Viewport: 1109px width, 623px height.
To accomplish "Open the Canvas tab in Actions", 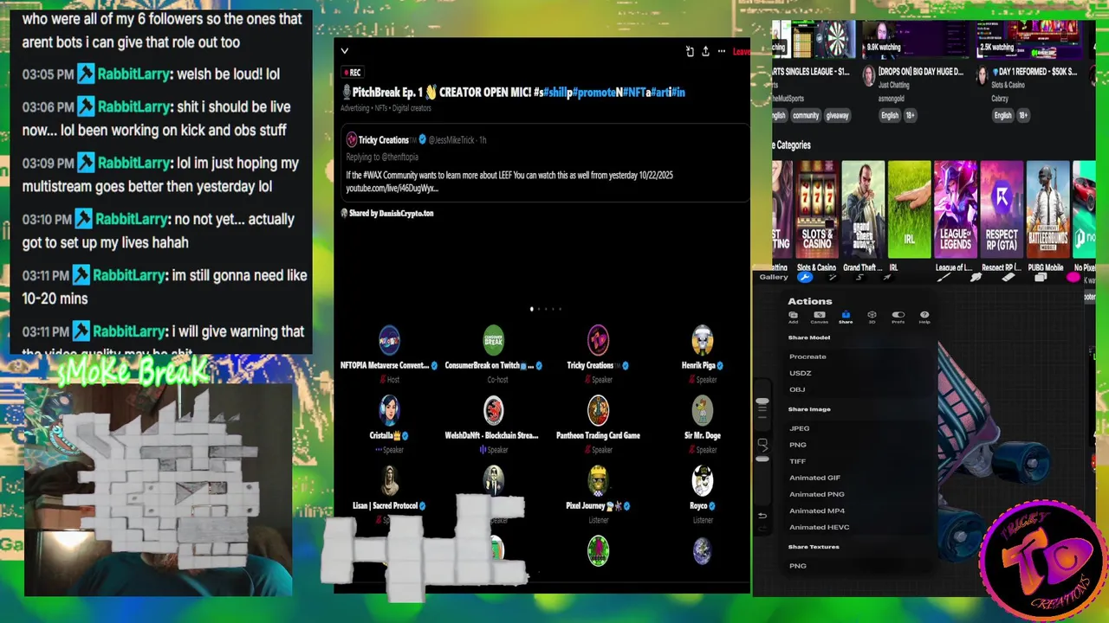I will point(819,317).
